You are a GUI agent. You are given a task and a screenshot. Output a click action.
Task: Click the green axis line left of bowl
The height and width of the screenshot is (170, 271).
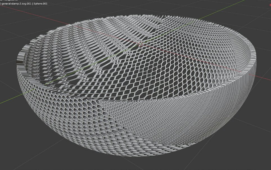coord(8,99)
